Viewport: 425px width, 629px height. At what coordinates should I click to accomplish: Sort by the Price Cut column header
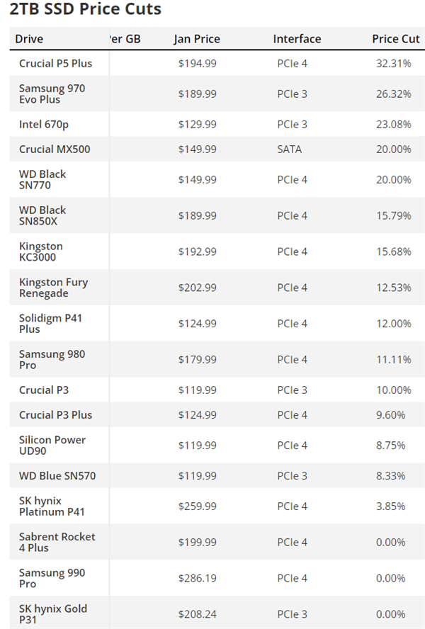pos(395,39)
